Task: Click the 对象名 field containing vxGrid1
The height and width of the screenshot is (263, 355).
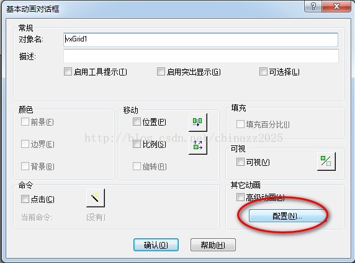Action: [201, 40]
